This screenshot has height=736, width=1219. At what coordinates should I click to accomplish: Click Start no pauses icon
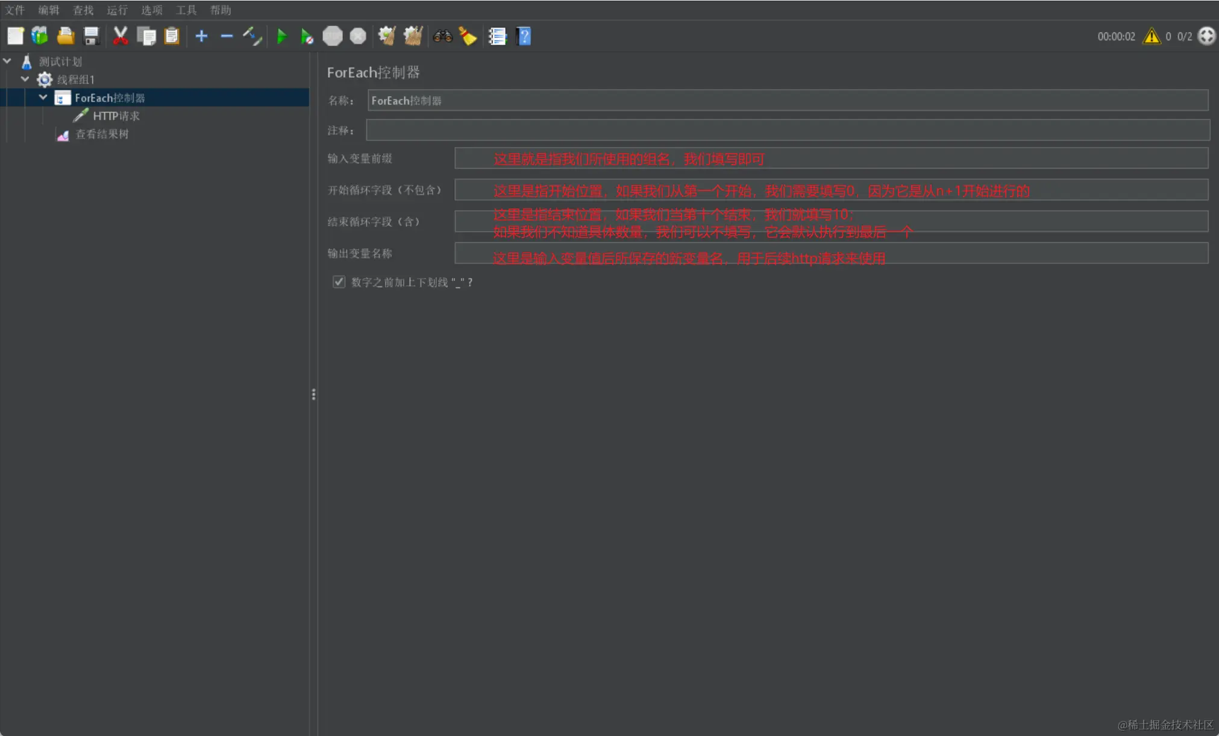pyautogui.click(x=306, y=37)
